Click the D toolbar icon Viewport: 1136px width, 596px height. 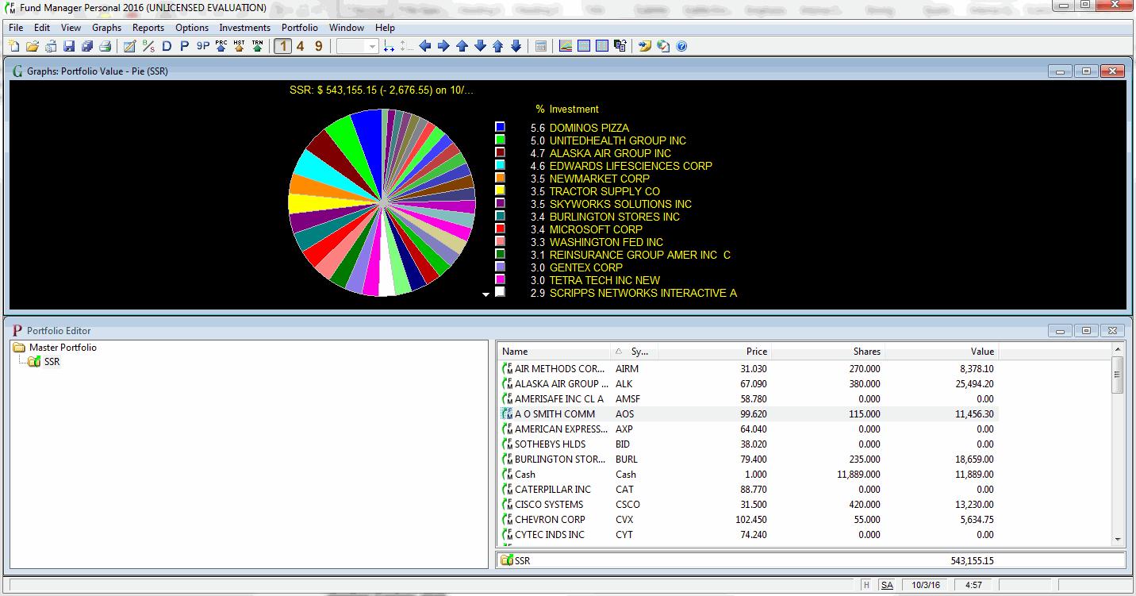167,46
